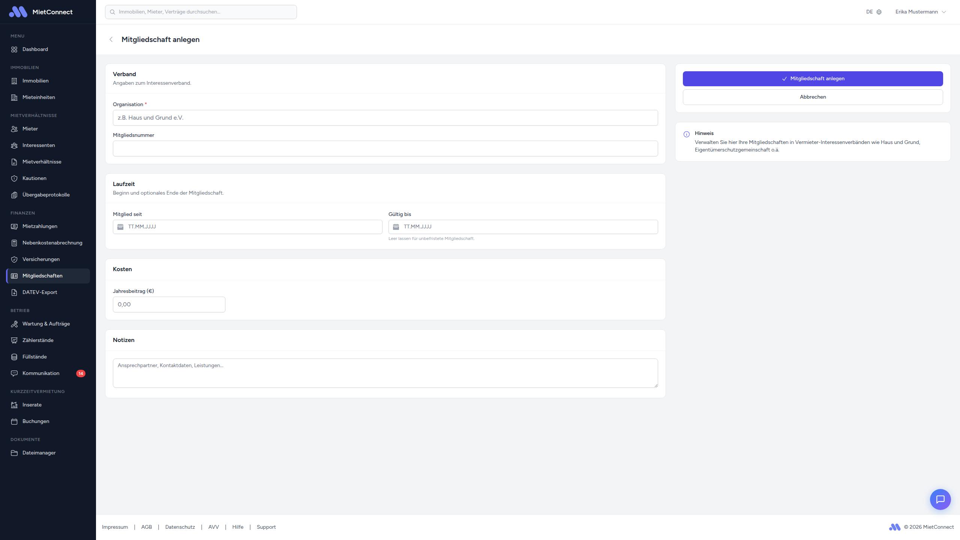Click the Hinweis info icon
The height and width of the screenshot is (540, 960).
[x=687, y=134]
